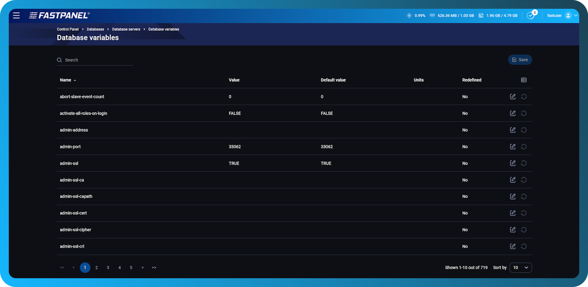Image resolution: width=588 pixels, height=287 pixels.
Task: Open the tasks notification badge
Action: [x=530, y=15]
